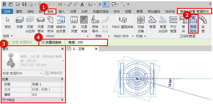This screenshot has width=213, height=104.
Task: Click the Revit R application logo
Action: 5,4
